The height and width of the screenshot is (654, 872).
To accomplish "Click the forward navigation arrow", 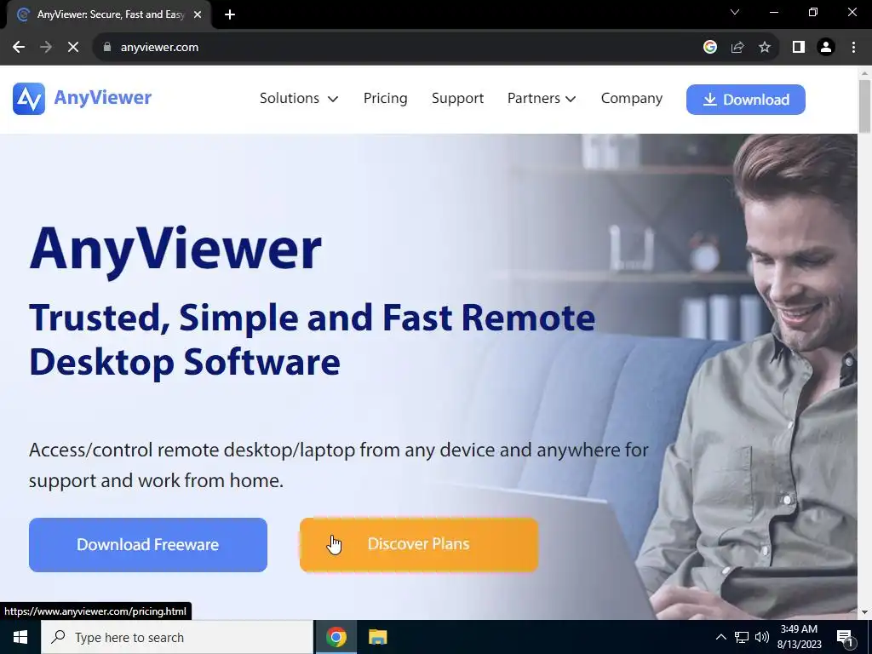I will click(46, 48).
